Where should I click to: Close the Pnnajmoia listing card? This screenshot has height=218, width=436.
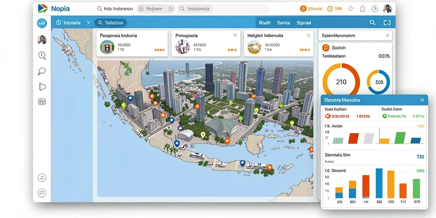(235, 36)
